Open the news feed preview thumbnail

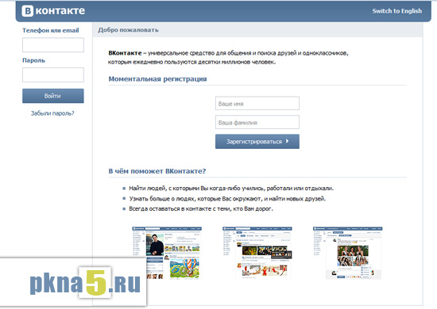click(257, 253)
